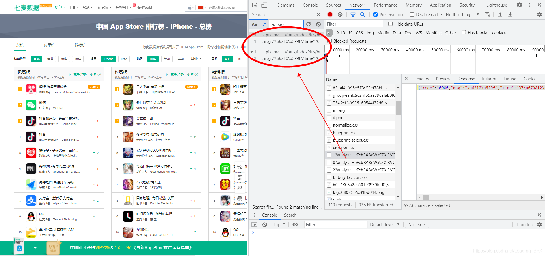Screen dimensions: 545x256
Task: Clear console circle-slash icon
Action: pos(265,224)
